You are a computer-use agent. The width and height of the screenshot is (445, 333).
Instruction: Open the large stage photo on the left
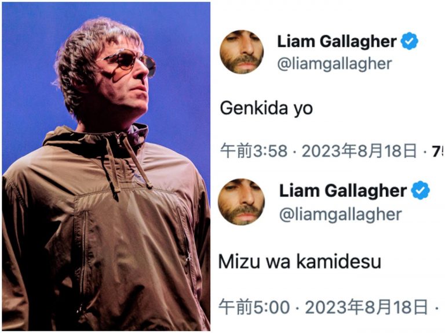point(106,166)
